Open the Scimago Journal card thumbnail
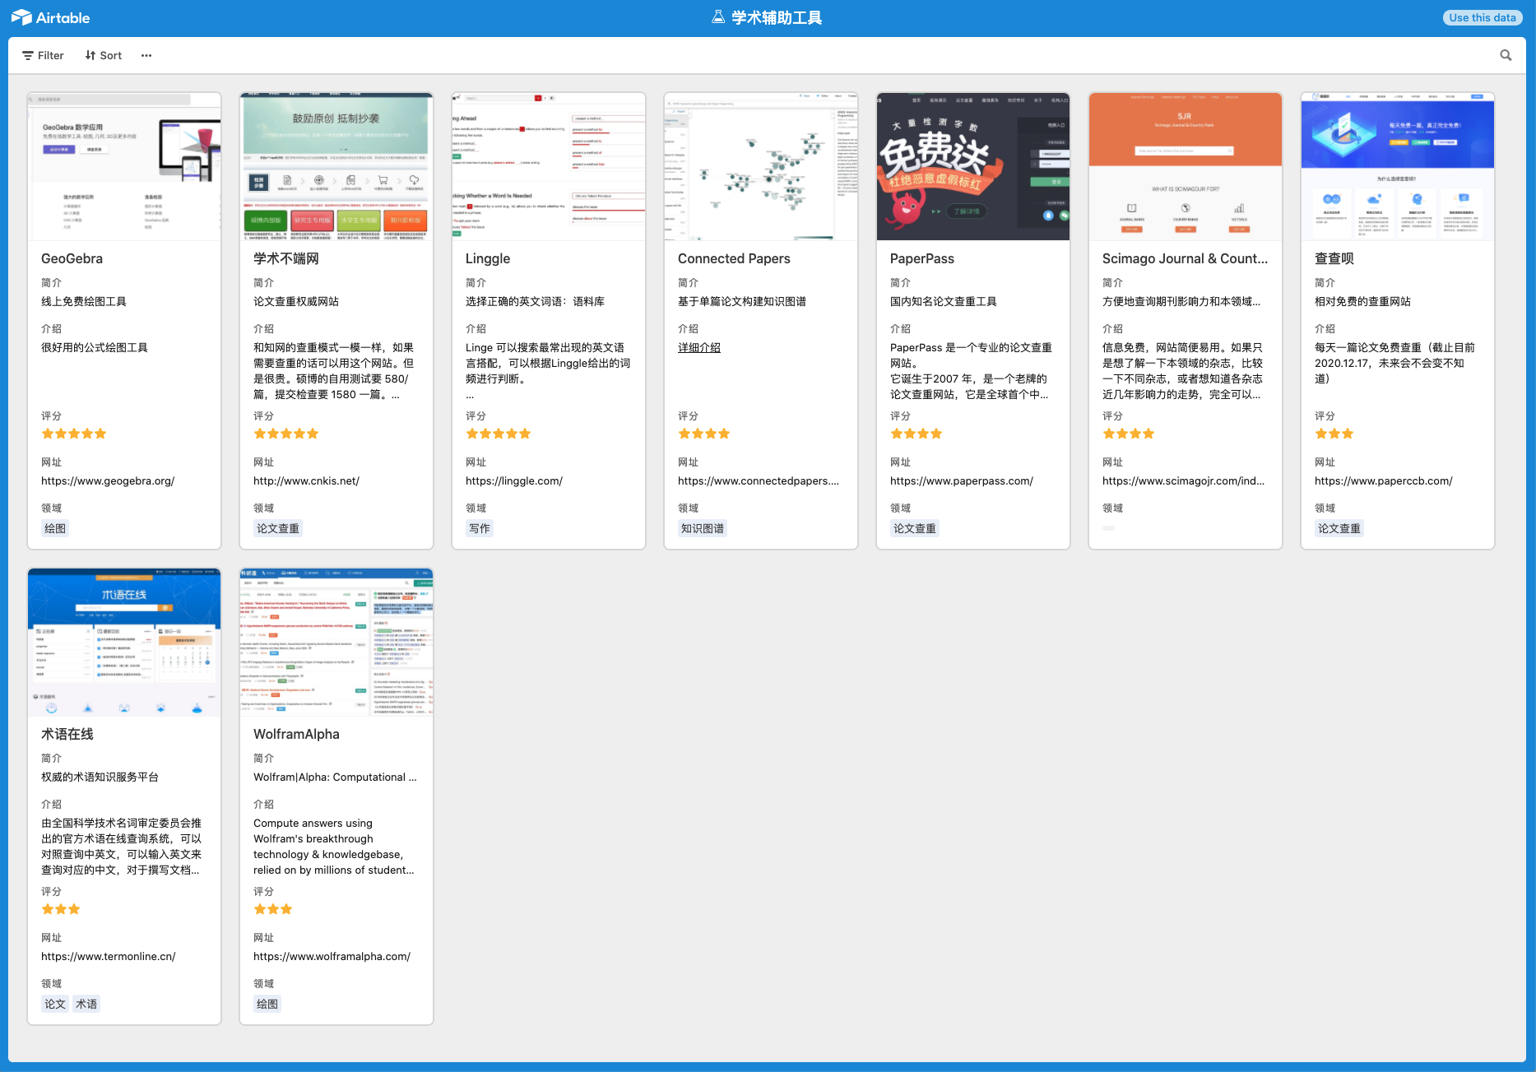The image size is (1536, 1072). tap(1186, 166)
